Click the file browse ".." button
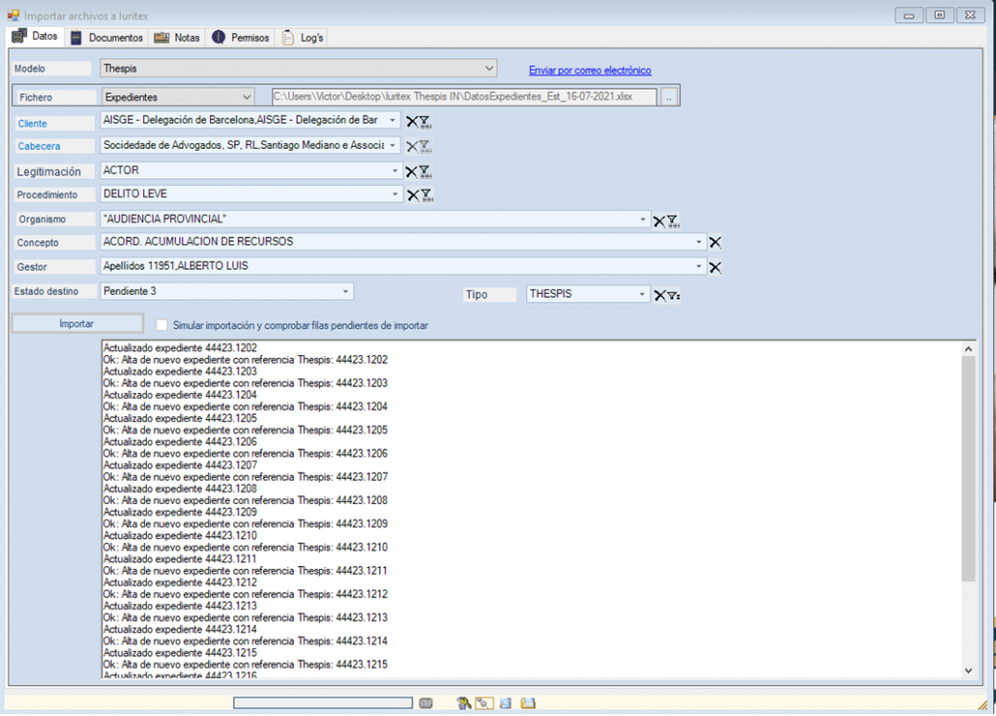996x716 pixels. [x=668, y=97]
